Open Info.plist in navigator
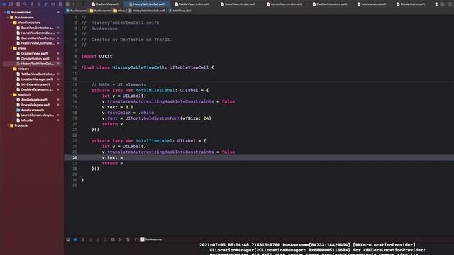Screen dimensions: 454x255 click(25, 120)
